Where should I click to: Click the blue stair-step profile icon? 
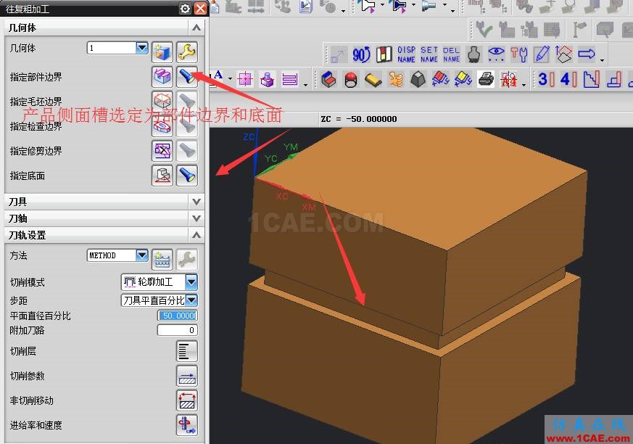coord(592,79)
